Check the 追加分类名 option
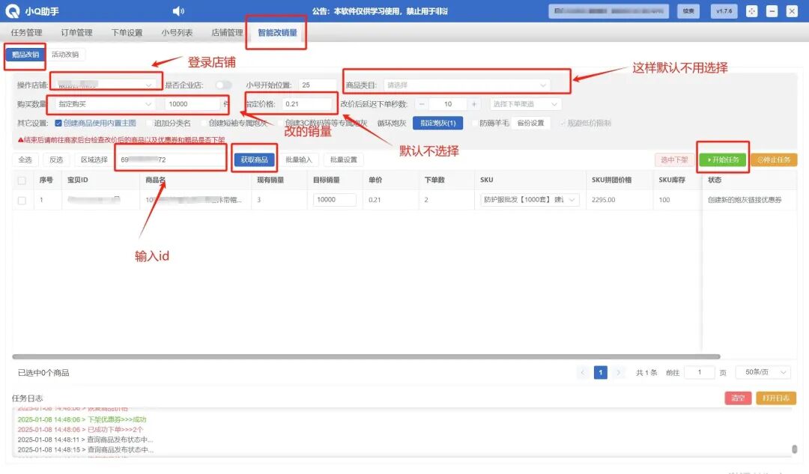809x474 pixels. point(149,124)
